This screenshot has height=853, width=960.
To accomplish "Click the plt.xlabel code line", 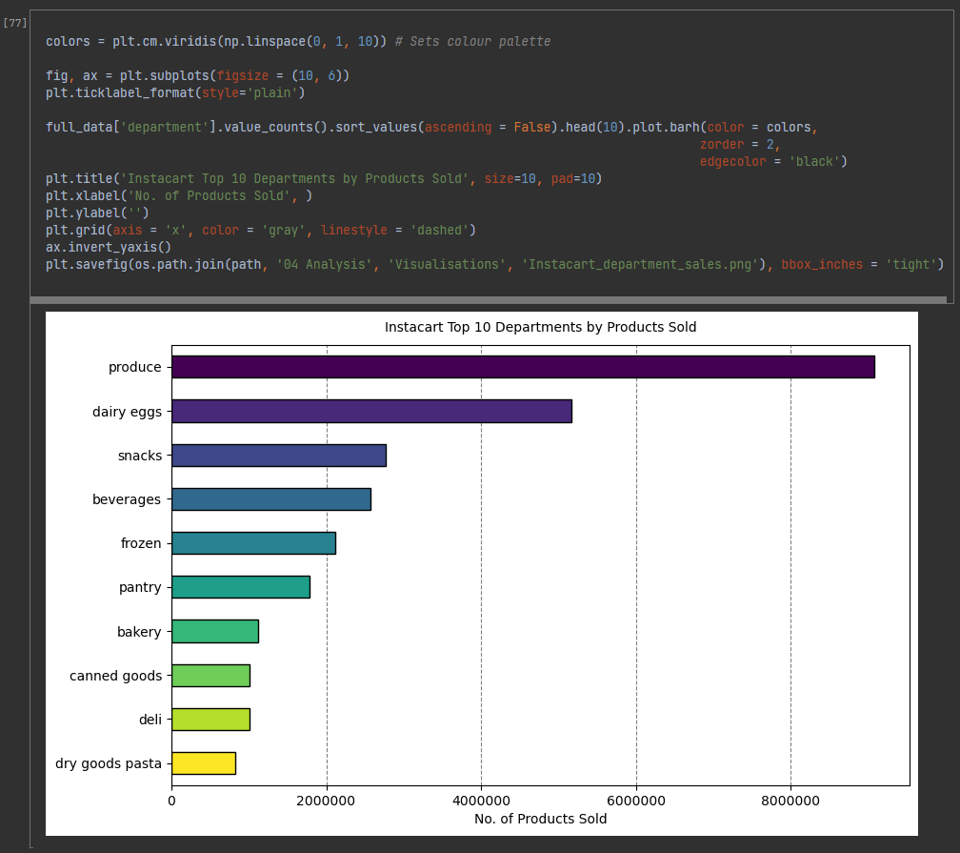I will [179, 195].
